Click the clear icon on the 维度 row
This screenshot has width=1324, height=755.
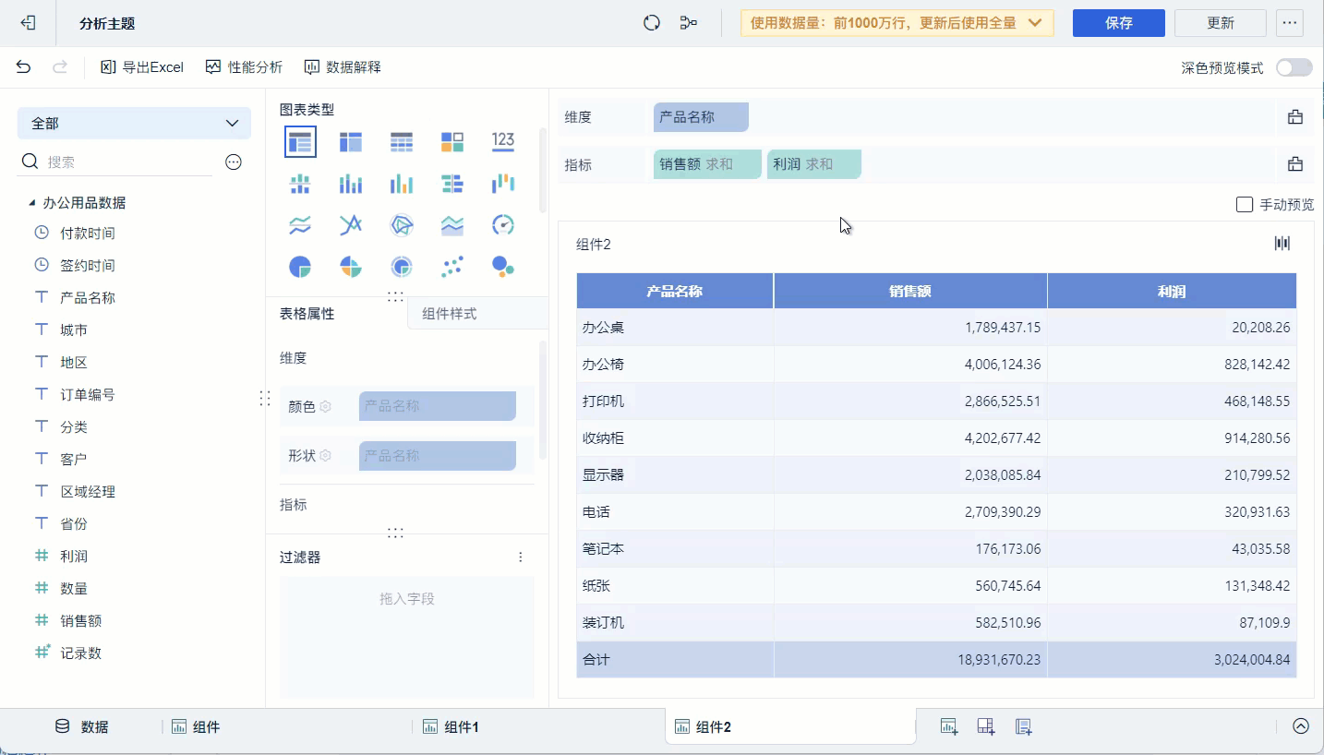1295,117
